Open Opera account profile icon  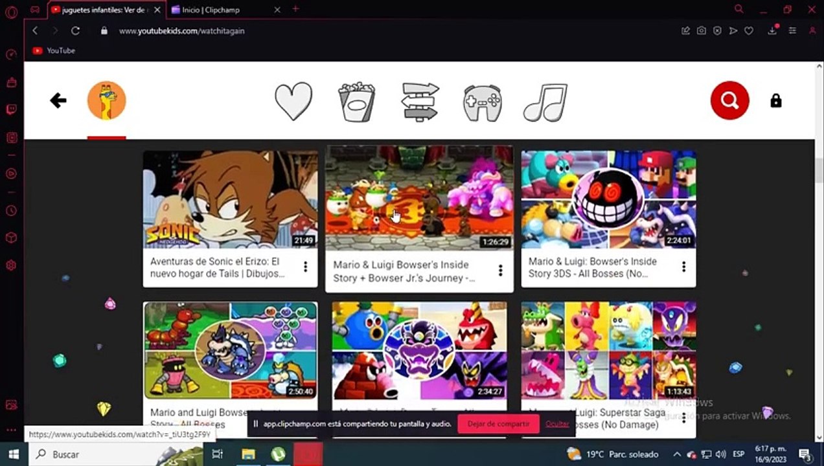(x=812, y=30)
